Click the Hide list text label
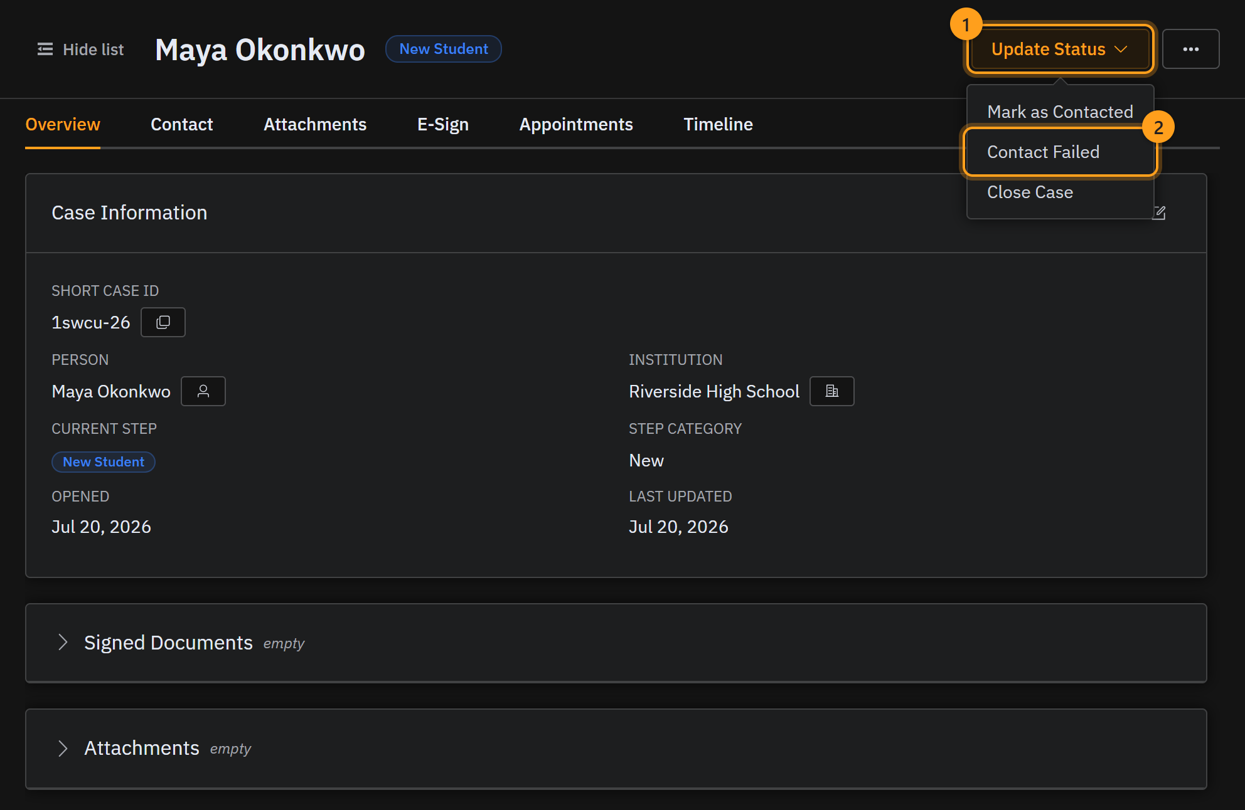Image resolution: width=1245 pixels, height=810 pixels. pyautogui.click(x=94, y=50)
